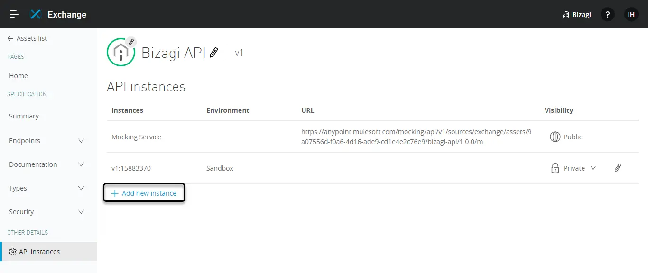The image size is (648, 273).
Task: Select the Mocking Service instance name
Action: click(136, 137)
